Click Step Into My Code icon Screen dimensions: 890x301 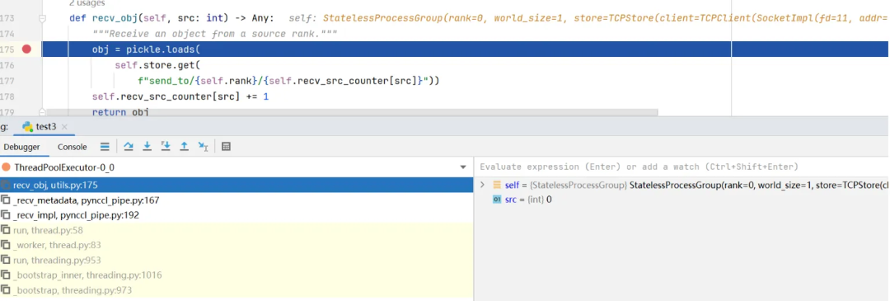pyautogui.click(x=166, y=147)
